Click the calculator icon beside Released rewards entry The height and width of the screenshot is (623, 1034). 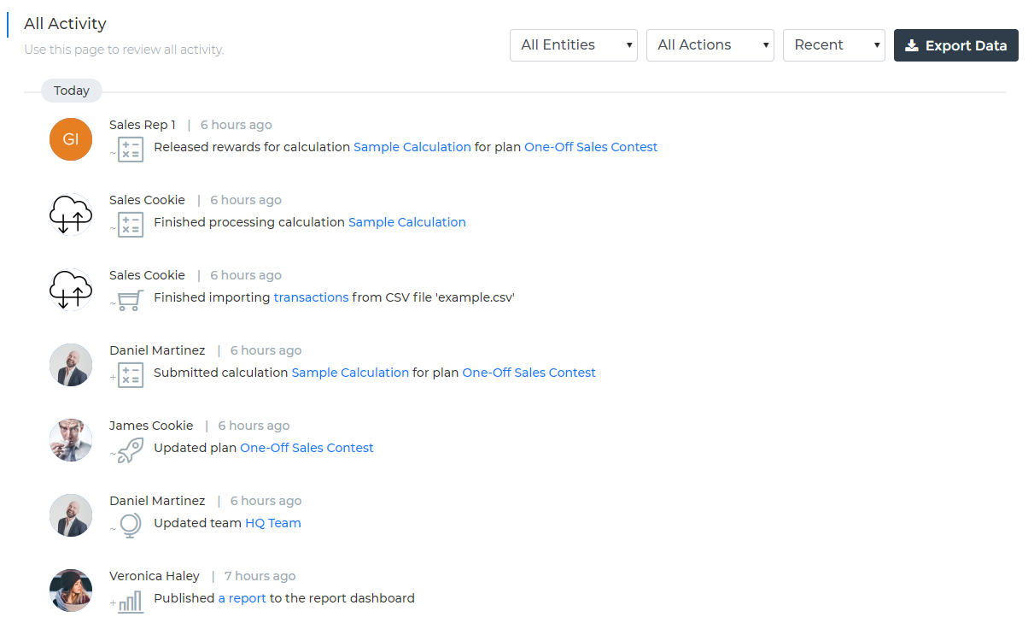pyautogui.click(x=130, y=149)
